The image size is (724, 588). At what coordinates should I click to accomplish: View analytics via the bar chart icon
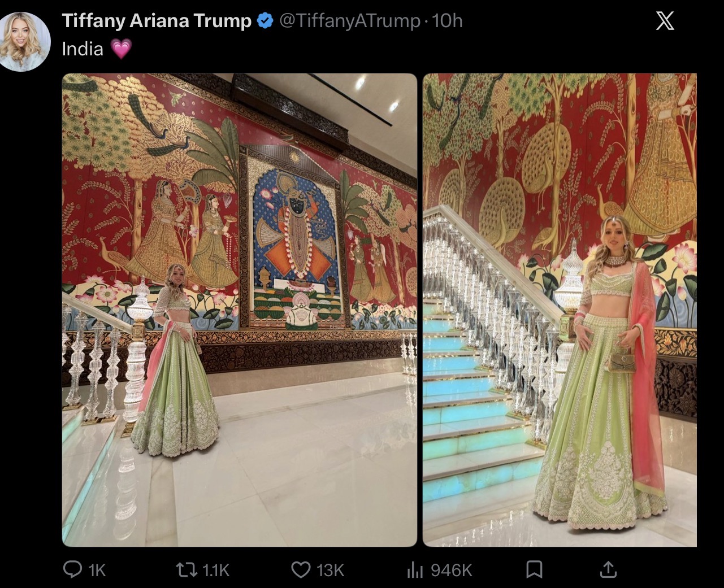tap(415, 570)
